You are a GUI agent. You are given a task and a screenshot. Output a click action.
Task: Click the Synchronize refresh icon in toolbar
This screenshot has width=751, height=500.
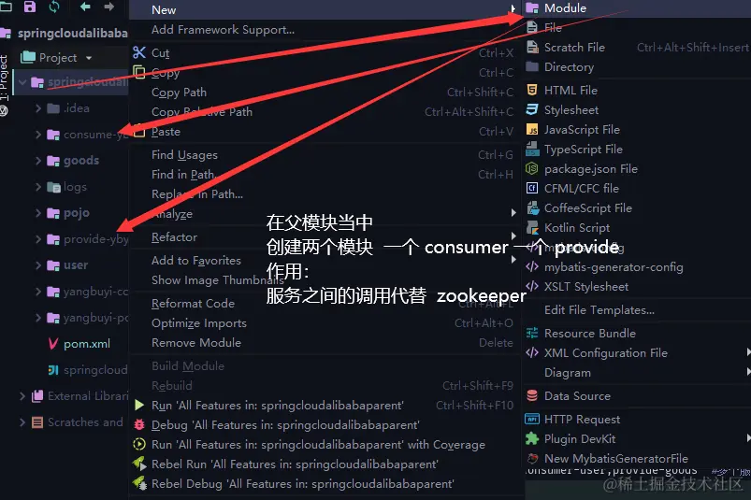(x=54, y=7)
